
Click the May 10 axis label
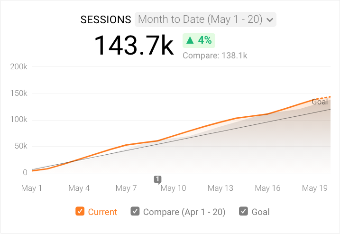pyautogui.click(x=173, y=188)
